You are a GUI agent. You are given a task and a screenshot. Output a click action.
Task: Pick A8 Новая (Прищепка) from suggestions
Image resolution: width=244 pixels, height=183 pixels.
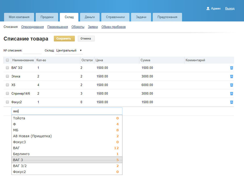pos(67,136)
